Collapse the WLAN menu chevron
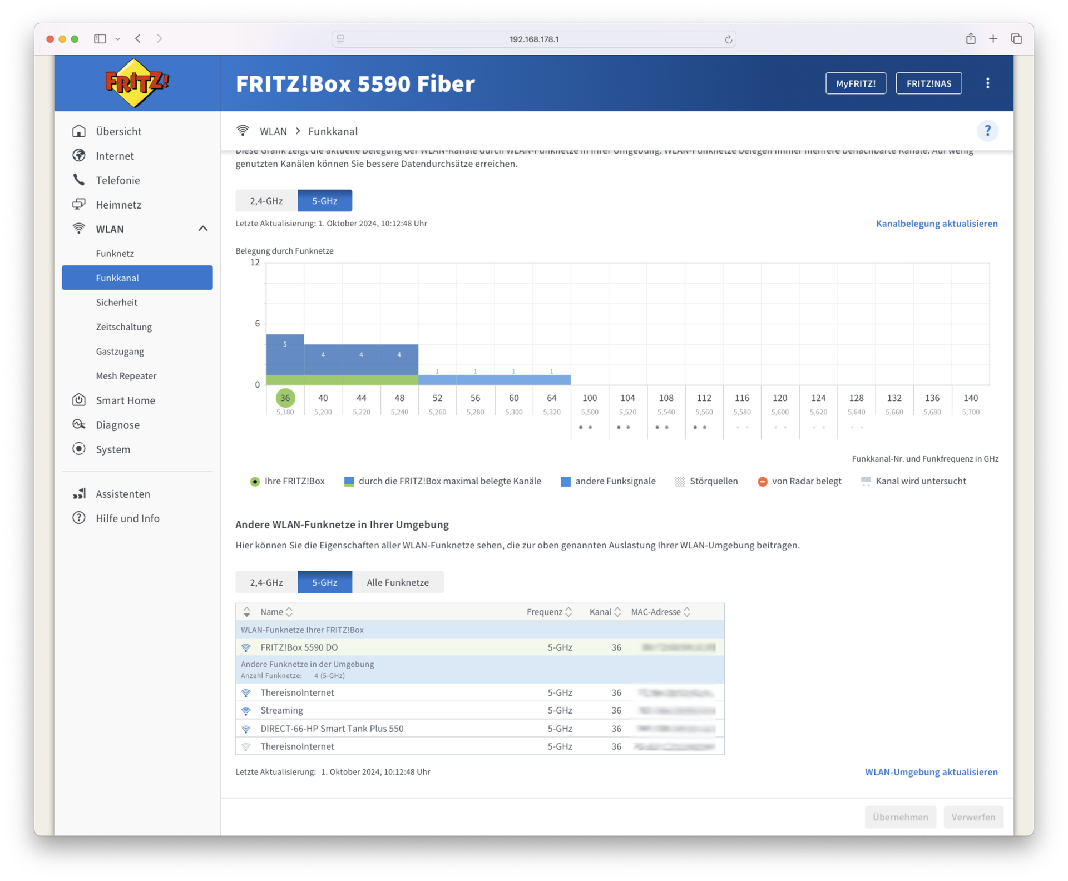1068x881 pixels. pyautogui.click(x=203, y=229)
